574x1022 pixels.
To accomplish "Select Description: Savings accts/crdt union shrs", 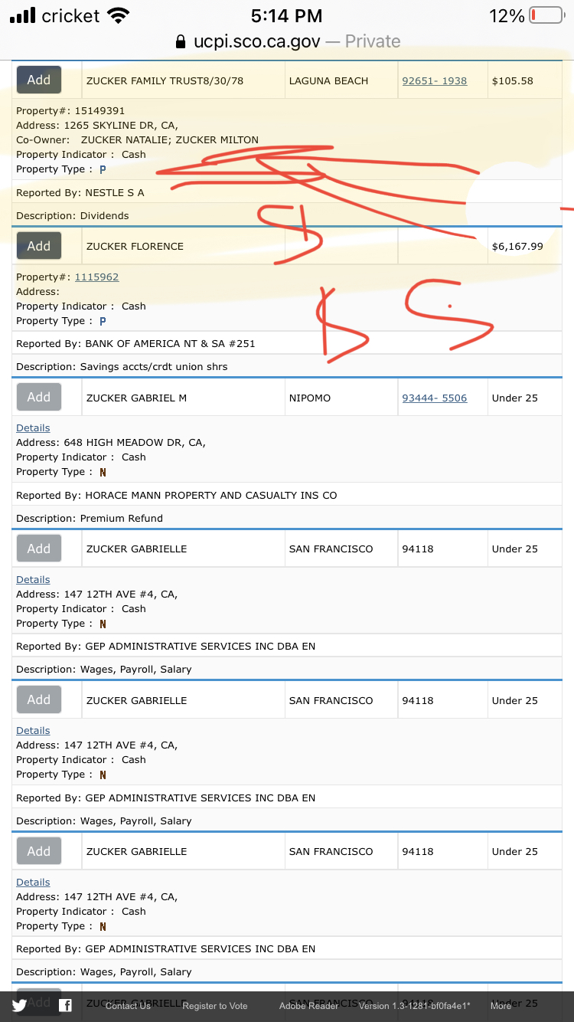I will 122,366.
